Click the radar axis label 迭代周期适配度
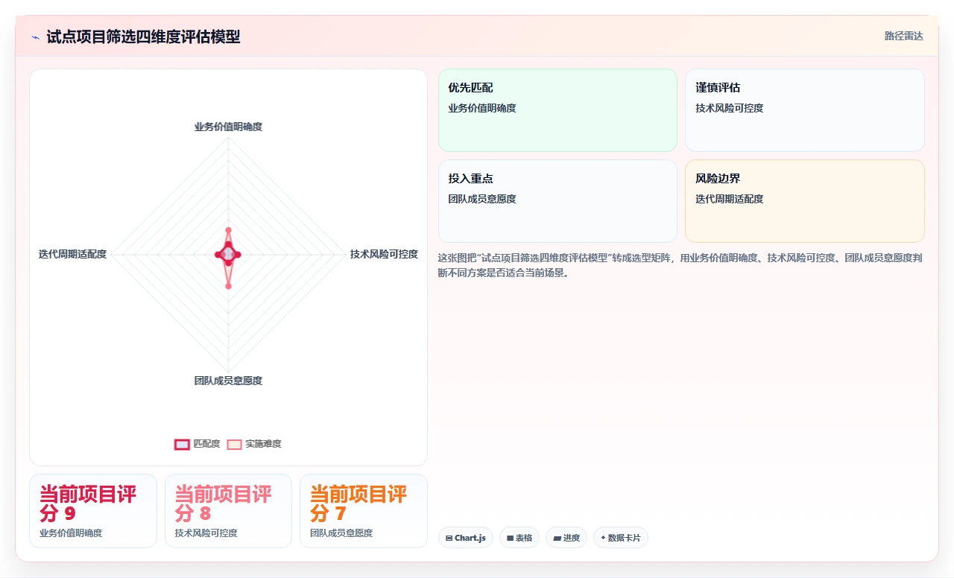The width and height of the screenshot is (954, 578). point(73,254)
